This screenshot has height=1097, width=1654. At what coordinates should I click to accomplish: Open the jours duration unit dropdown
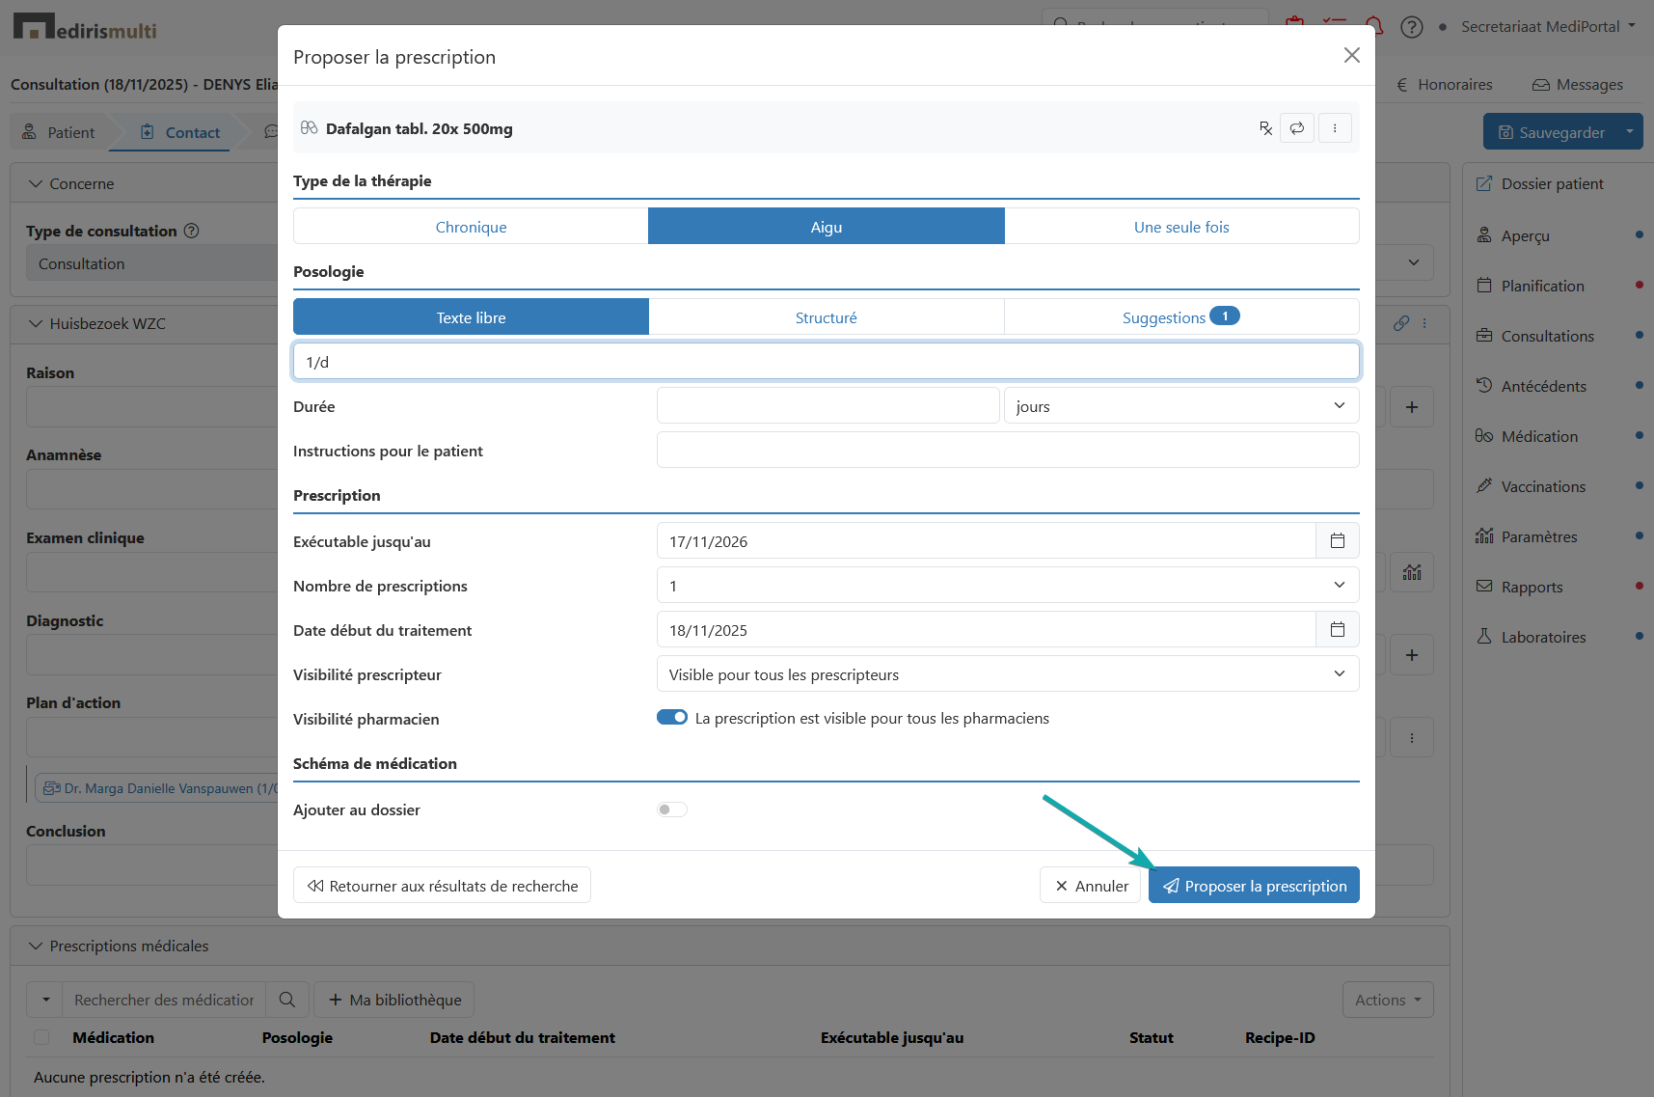[x=1181, y=406]
